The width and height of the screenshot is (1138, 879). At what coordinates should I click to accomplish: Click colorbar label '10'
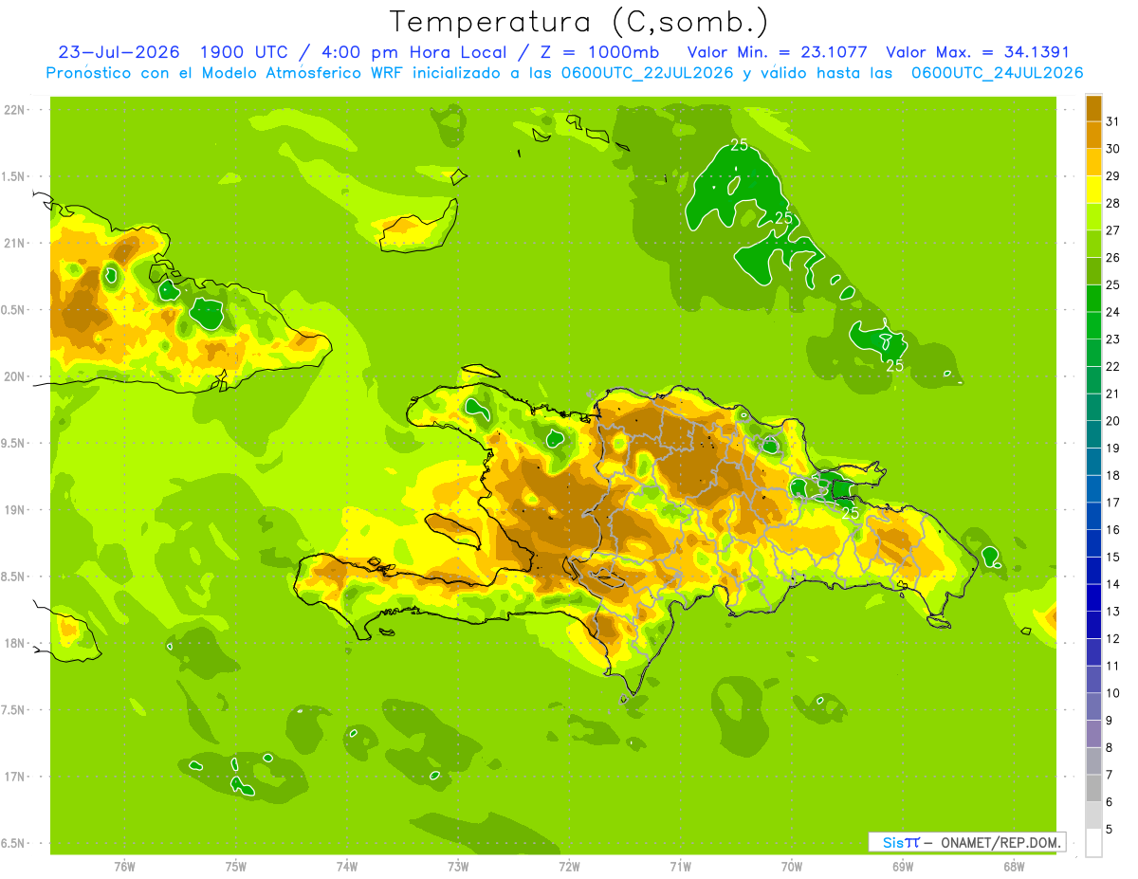(x=1113, y=693)
